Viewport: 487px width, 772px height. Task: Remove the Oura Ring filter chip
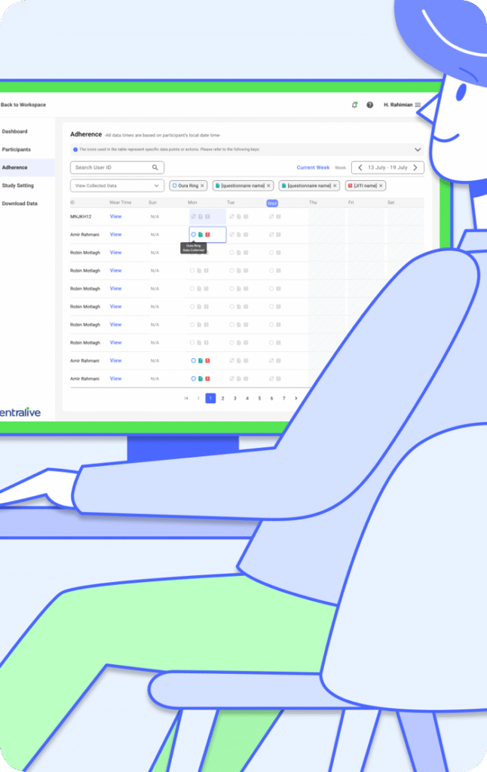203,185
